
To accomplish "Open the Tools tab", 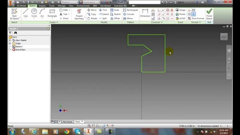I will (52, 6).
